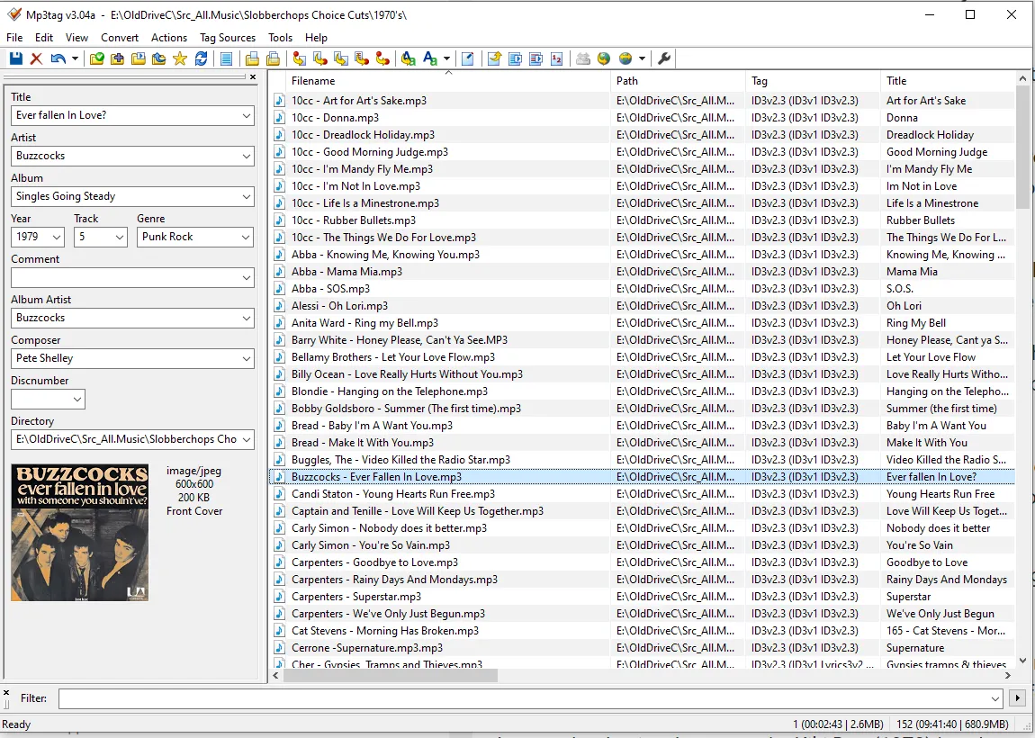This screenshot has width=1035, height=738.
Task: Open the View menu
Action: pyautogui.click(x=76, y=38)
